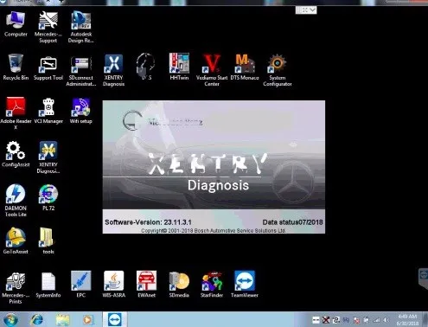Launch EPC parts catalog icon
The width and height of the screenshot is (428, 327).
[81, 284]
